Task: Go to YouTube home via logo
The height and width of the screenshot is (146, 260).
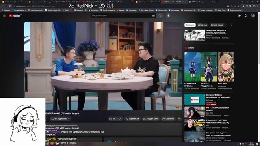Action: point(15,15)
